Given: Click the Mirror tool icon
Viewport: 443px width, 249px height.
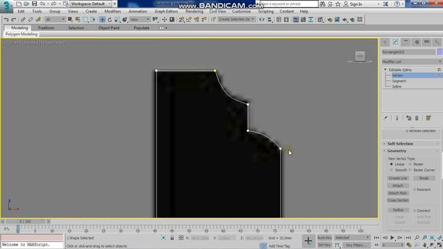Looking at the screenshot, I should pyautogui.click(x=262, y=19).
